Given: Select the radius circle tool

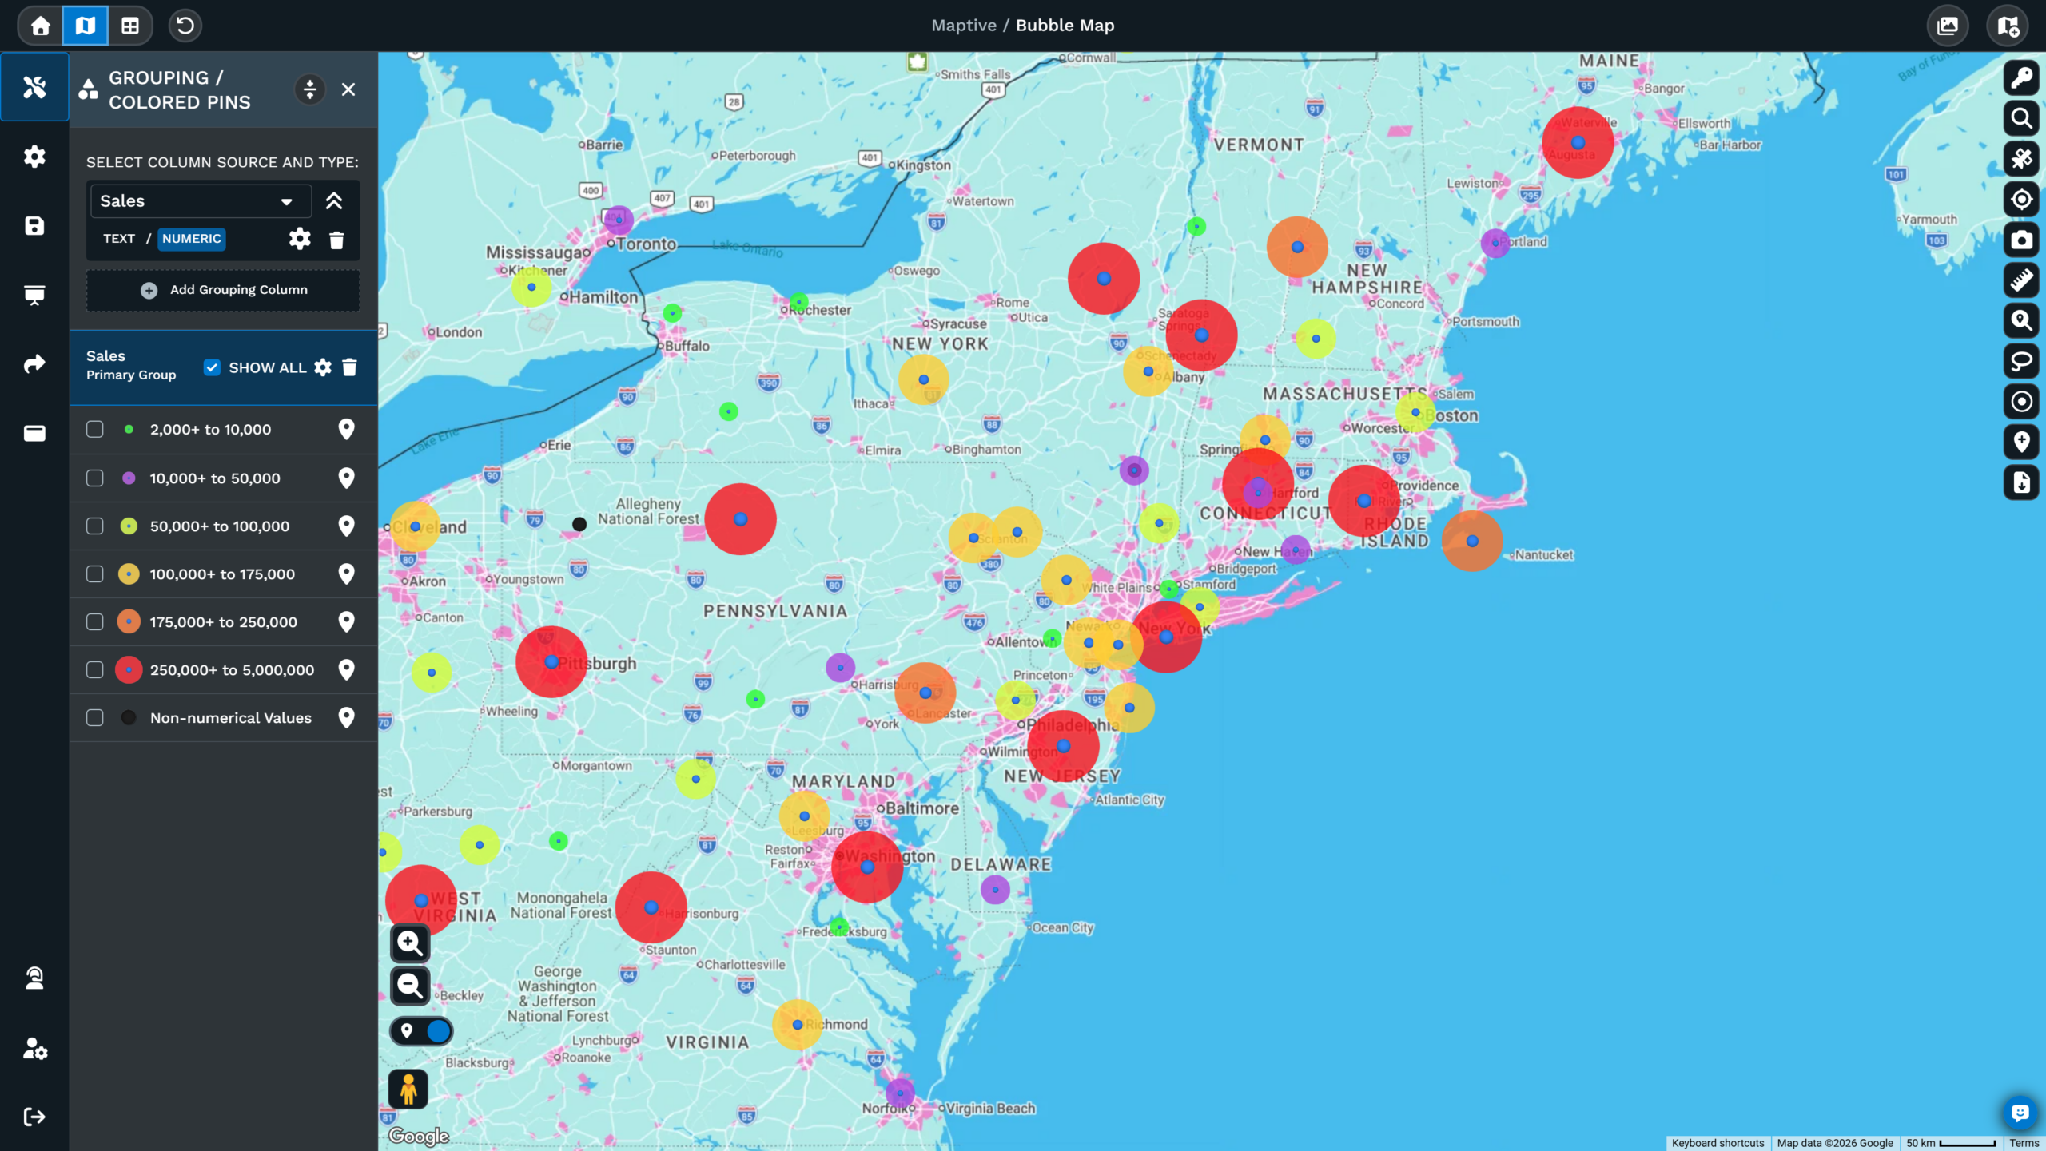Looking at the screenshot, I should (x=2022, y=402).
